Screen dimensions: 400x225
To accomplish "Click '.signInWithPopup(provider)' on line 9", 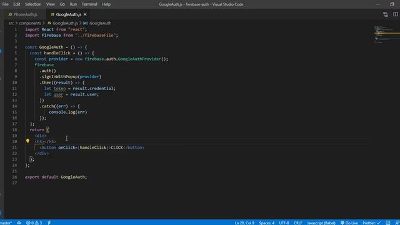I will tap(71, 76).
